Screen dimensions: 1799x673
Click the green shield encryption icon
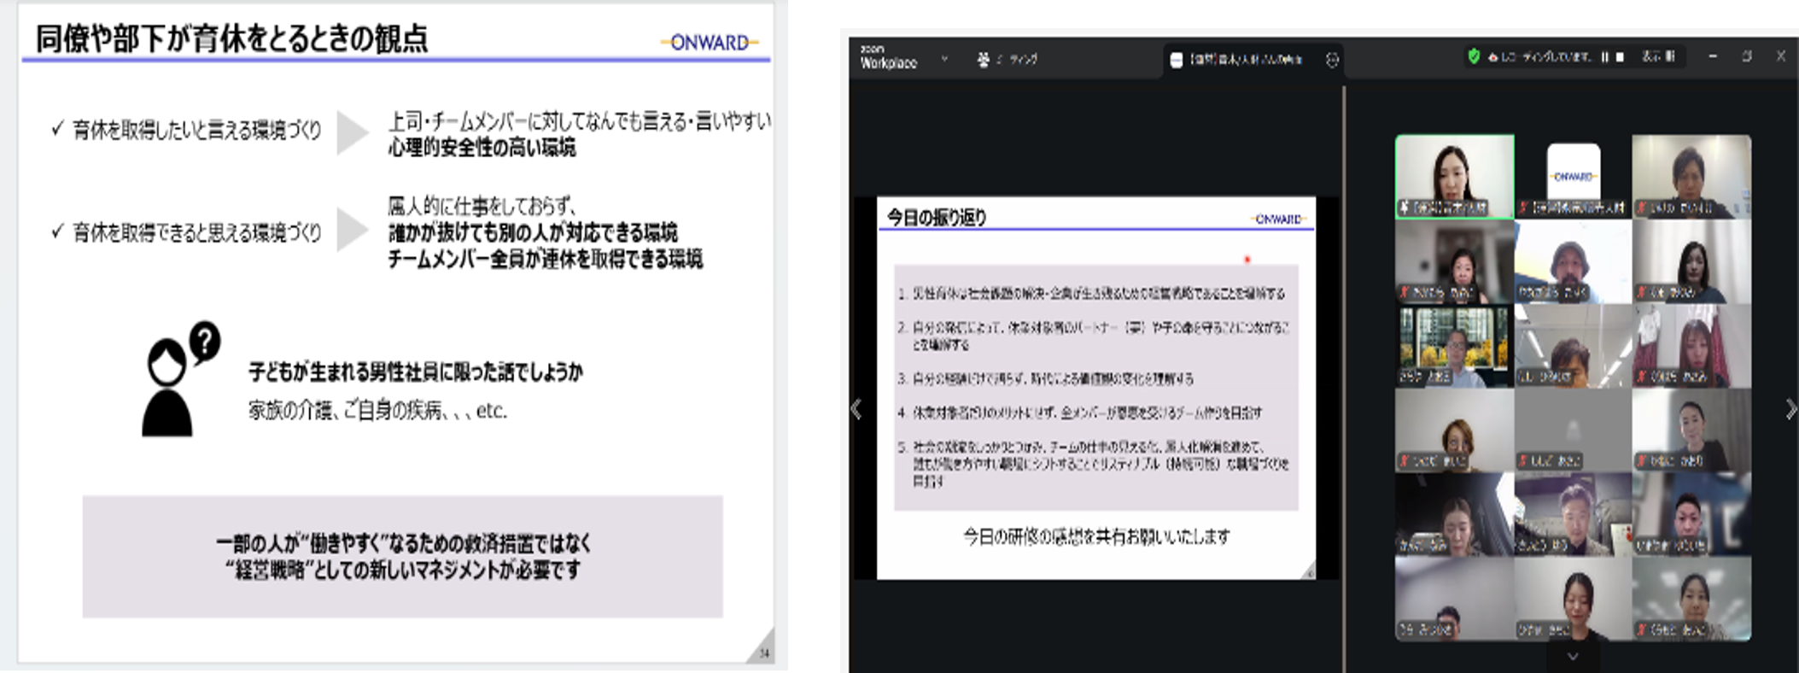[1473, 56]
